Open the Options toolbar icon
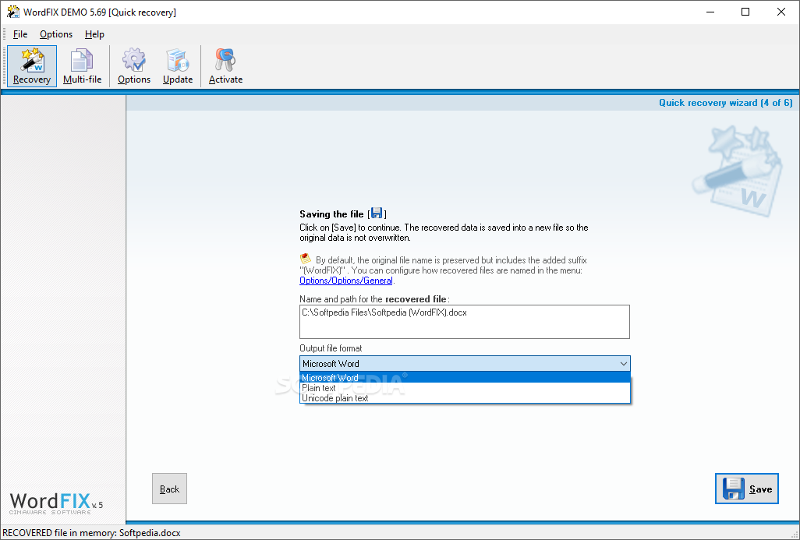Image resolution: width=800 pixels, height=540 pixels. [133, 65]
